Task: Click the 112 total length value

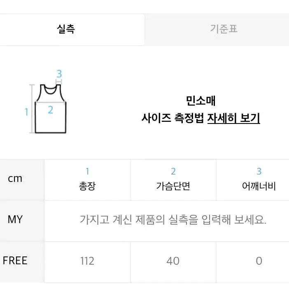Action: [x=87, y=261]
